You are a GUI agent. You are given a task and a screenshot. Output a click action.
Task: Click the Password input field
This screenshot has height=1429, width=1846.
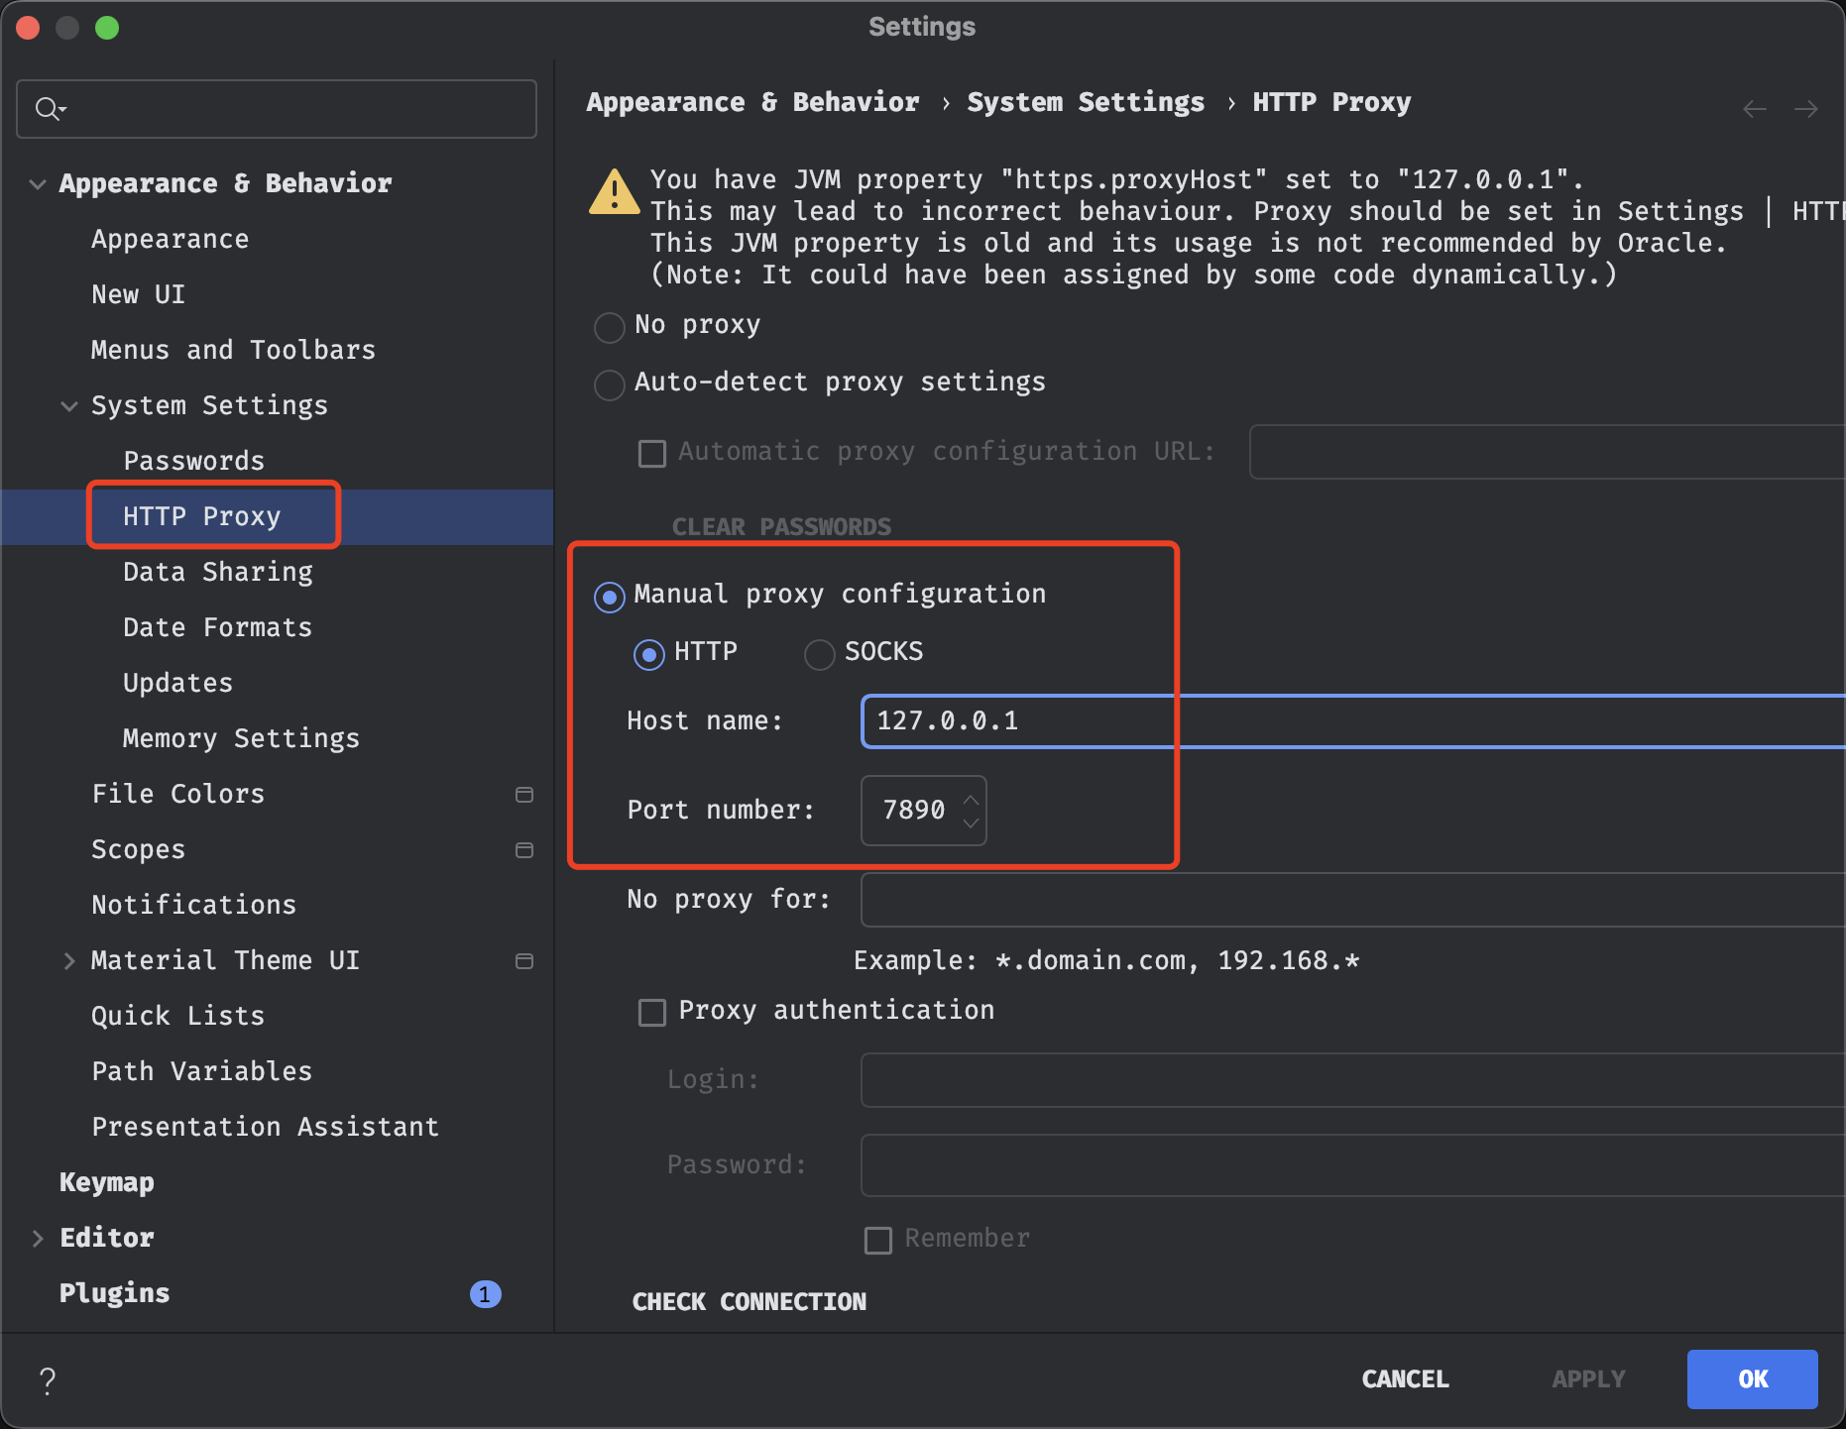[x=1353, y=1165]
